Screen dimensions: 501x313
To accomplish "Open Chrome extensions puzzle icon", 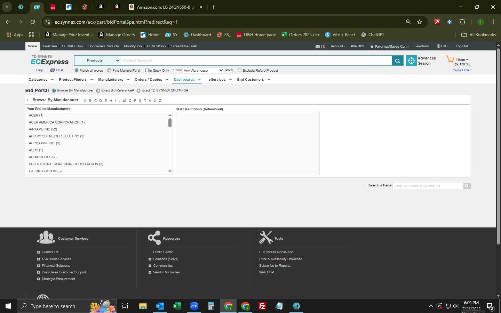I will tap(462, 22).
